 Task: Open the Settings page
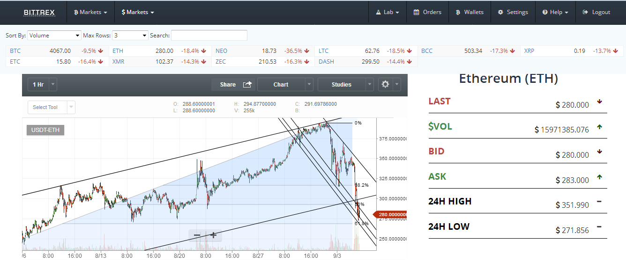513,12
